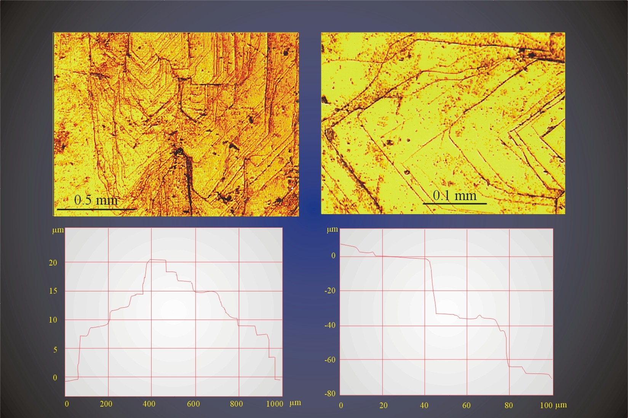The height and width of the screenshot is (418, 628).
Task: Click the '-60' tick on right graph's vertical axis
Action: coord(330,360)
